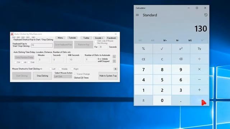Click digit 5 on Calculator
The image size is (230, 129).
tap(162, 80)
